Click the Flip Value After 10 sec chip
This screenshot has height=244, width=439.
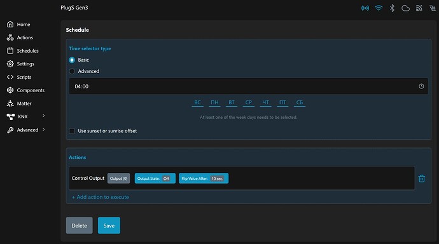[x=204, y=179]
